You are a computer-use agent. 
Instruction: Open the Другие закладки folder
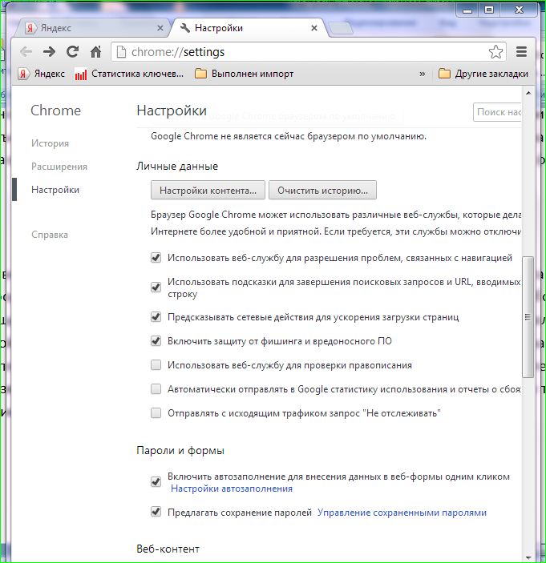click(483, 74)
